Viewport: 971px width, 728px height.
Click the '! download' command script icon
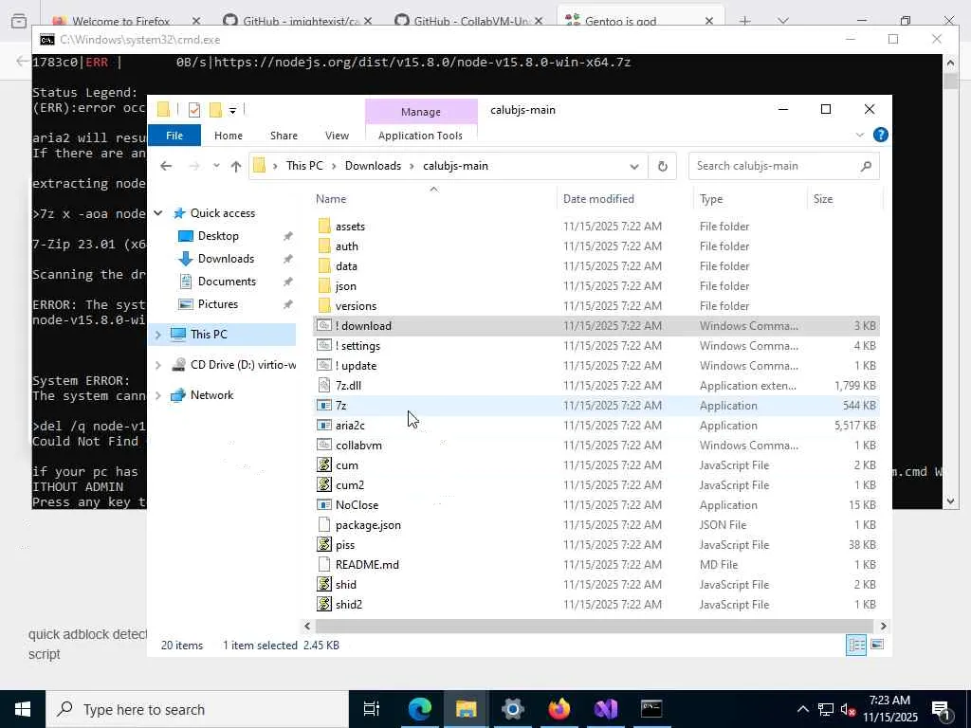pos(324,325)
